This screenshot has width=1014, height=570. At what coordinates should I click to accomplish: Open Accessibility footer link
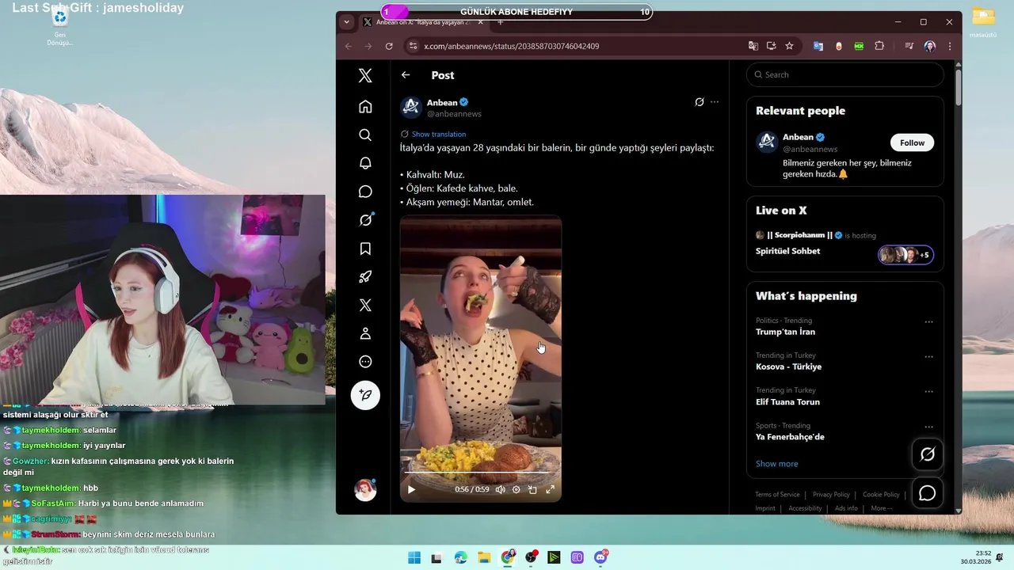click(805, 508)
